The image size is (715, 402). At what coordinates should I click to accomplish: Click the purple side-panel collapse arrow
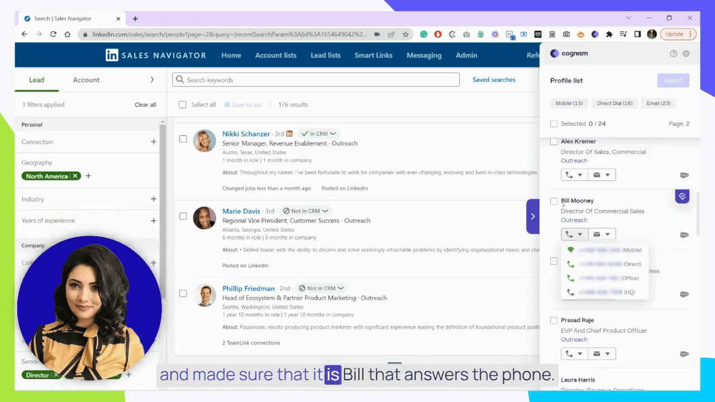point(533,216)
